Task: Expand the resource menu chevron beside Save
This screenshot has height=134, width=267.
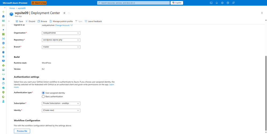Action: 9,21
